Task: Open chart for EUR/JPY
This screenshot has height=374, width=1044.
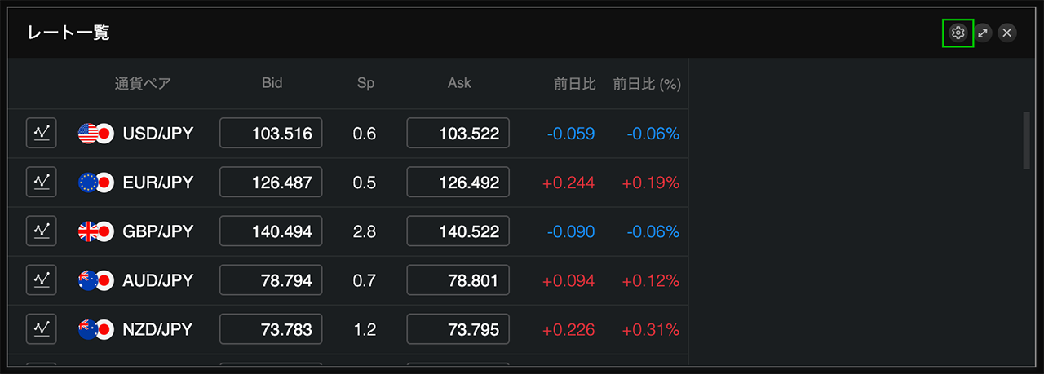Action: [42, 183]
